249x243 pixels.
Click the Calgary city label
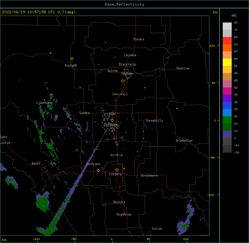(x=115, y=174)
